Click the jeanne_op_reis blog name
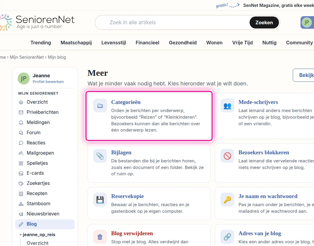 [x=39, y=235]
